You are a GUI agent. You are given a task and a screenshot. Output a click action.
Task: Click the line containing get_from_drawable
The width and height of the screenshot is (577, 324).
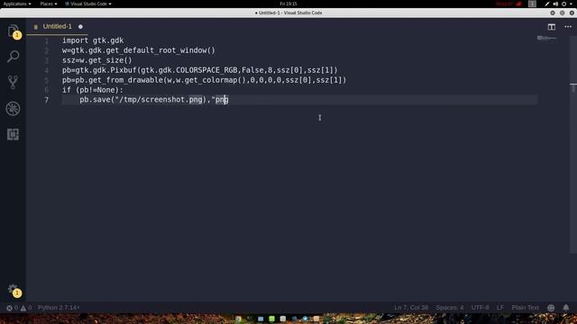(x=205, y=80)
